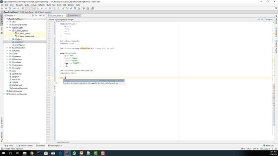Open the Event Log

coord(268,146)
